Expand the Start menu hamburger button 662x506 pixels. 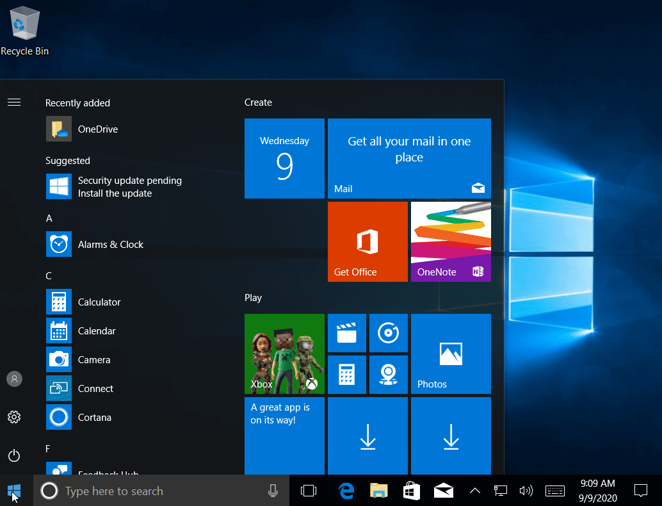(14, 102)
